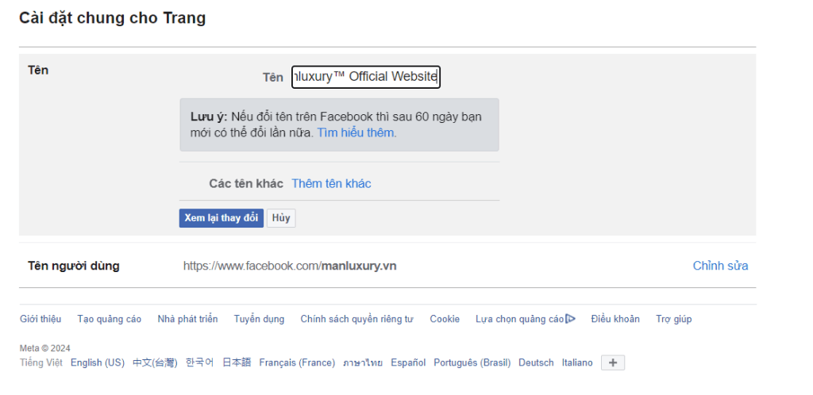The image size is (813, 395).
Task: Click 'Thêm tên khác' to add another name
Action: point(331,183)
